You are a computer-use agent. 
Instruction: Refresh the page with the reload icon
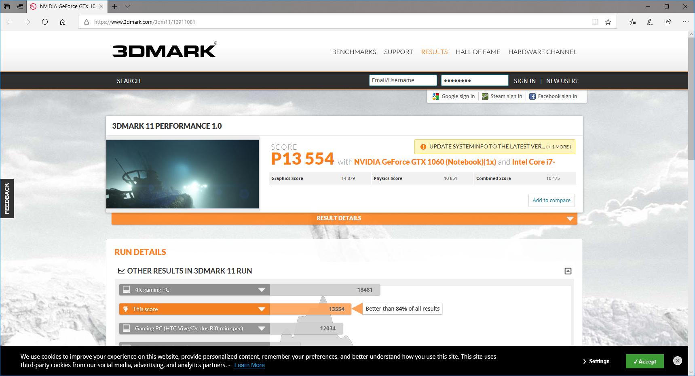tap(45, 22)
